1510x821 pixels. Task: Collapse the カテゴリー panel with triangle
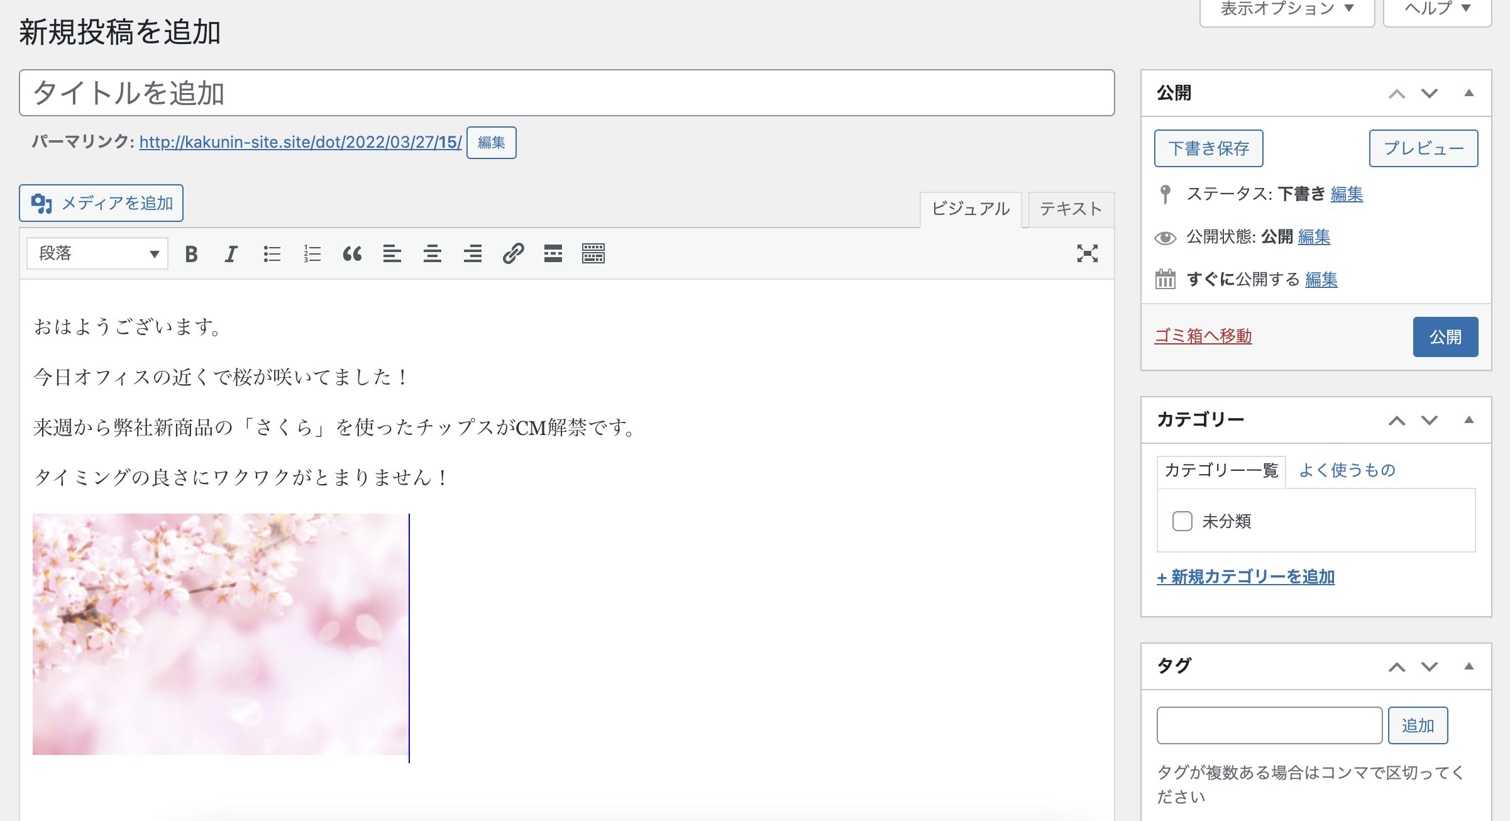coord(1469,420)
